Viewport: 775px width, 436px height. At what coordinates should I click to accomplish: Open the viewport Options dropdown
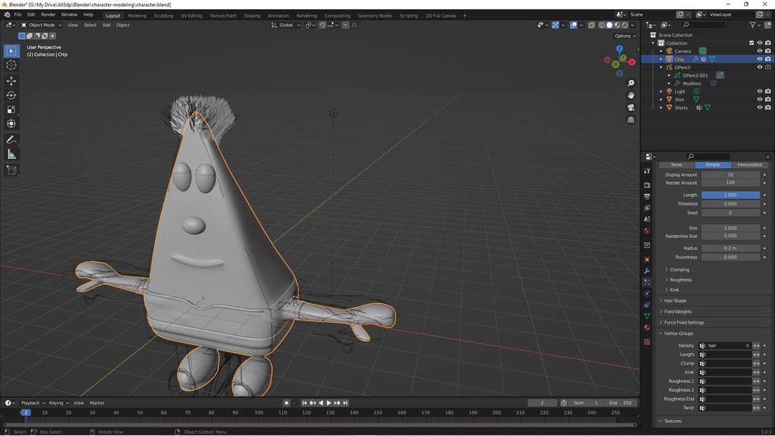624,36
